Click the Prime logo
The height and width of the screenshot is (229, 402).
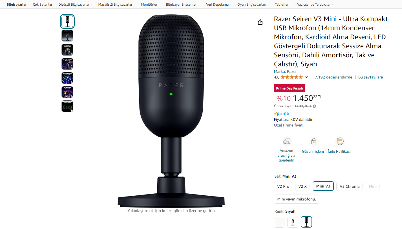[281, 114]
